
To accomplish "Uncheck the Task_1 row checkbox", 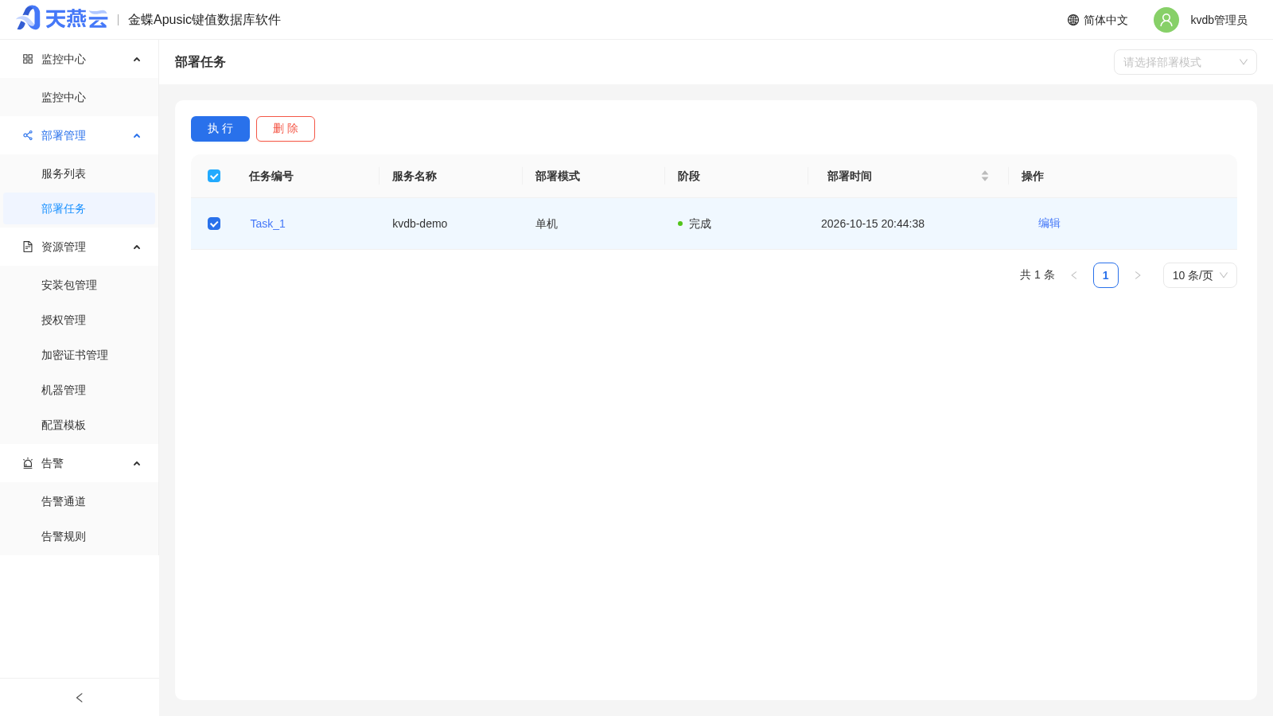I will 214,224.
